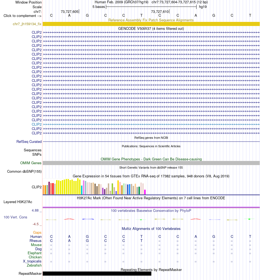This screenshot has width=260, height=280.
Task: Open the GENCODE V50lift37 track title
Action: point(151,28)
